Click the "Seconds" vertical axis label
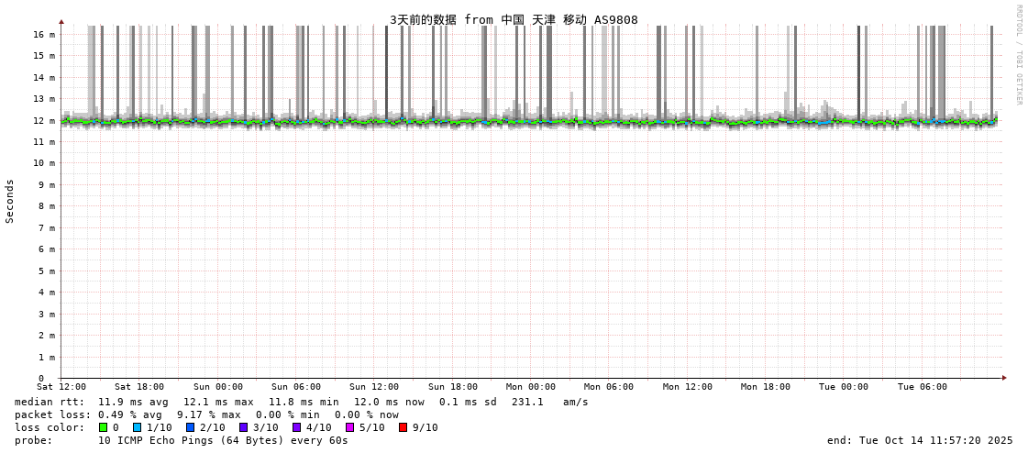This screenshot has width=1028, height=453. point(10,201)
